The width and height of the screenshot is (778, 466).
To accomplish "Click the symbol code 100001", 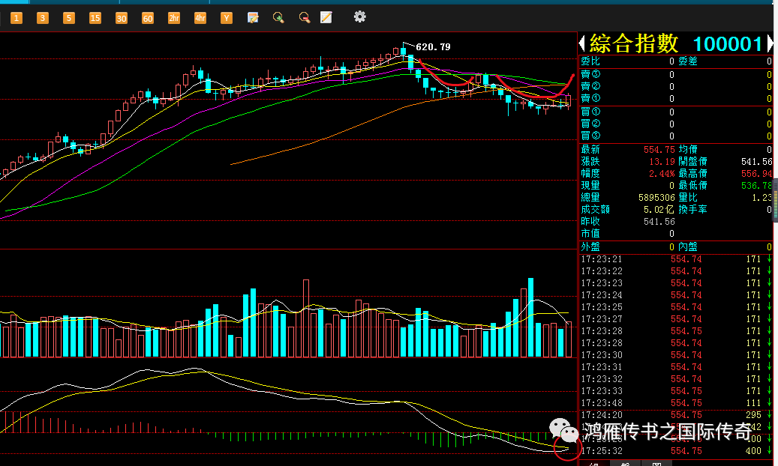I will click(728, 44).
